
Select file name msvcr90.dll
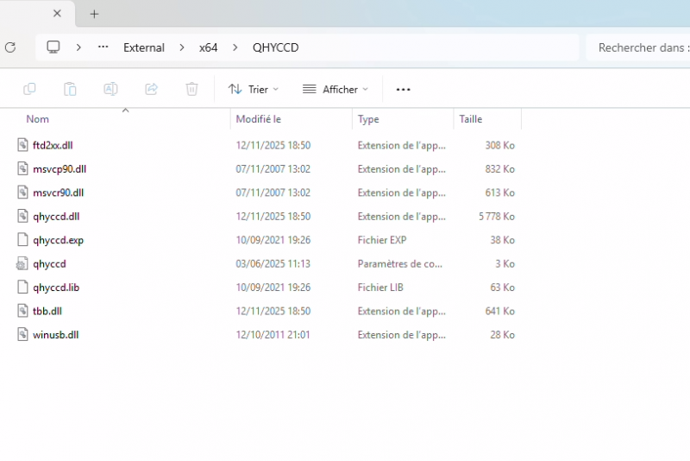(x=58, y=193)
